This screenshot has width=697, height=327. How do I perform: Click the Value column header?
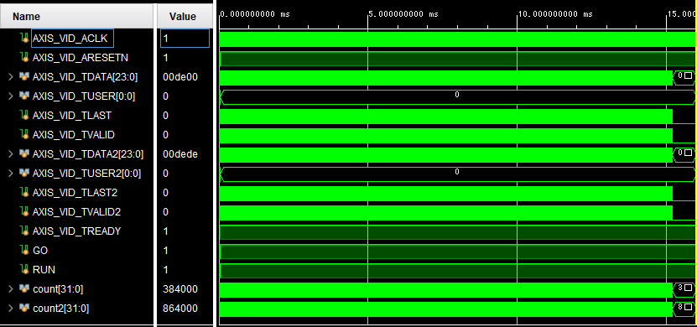[x=184, y=17]
